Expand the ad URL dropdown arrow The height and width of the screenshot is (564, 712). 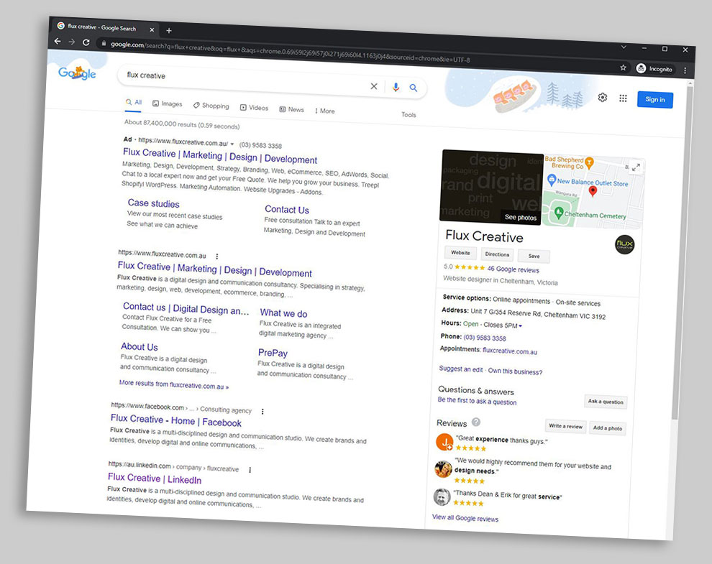pyautogui.click(x=232, y=144)
